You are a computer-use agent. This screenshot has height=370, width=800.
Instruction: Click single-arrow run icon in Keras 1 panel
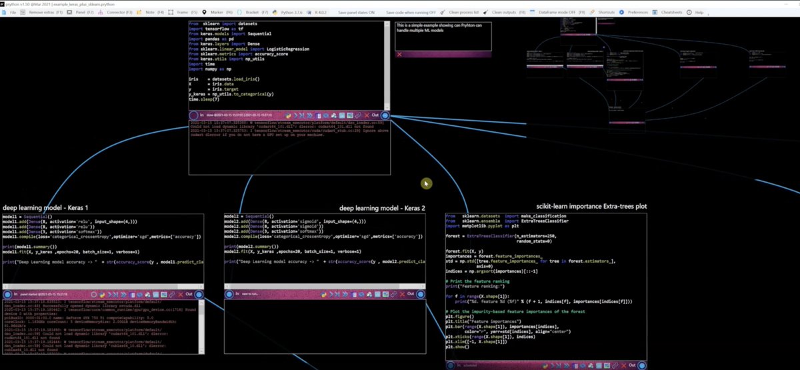tap(111, 294)
